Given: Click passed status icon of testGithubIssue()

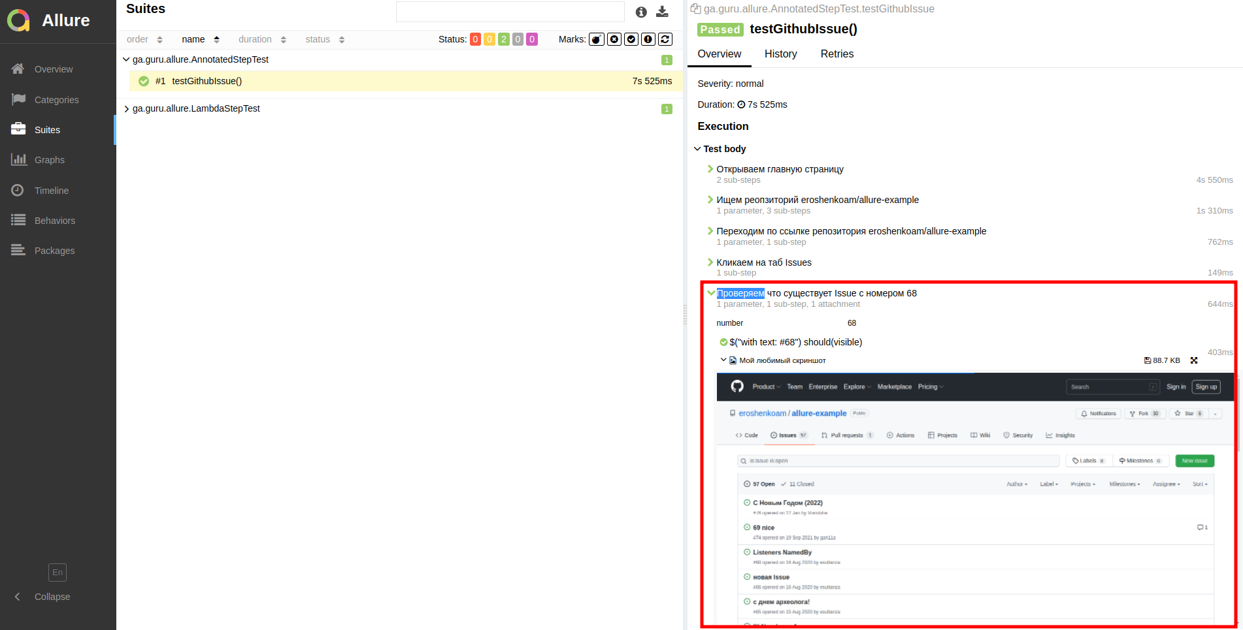Looking at the screenshot, I should point(144,81).
